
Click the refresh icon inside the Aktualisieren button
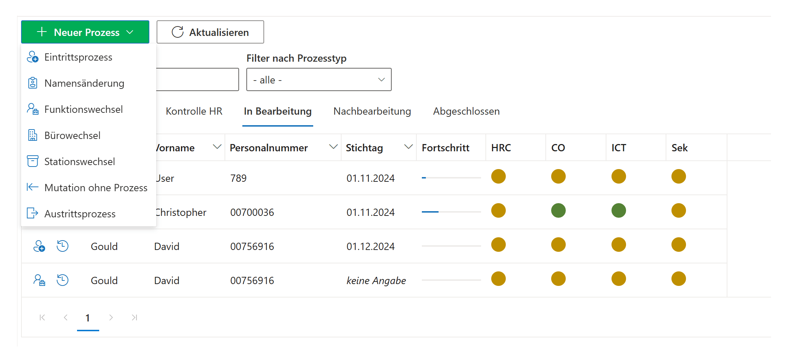coord(177,32)
